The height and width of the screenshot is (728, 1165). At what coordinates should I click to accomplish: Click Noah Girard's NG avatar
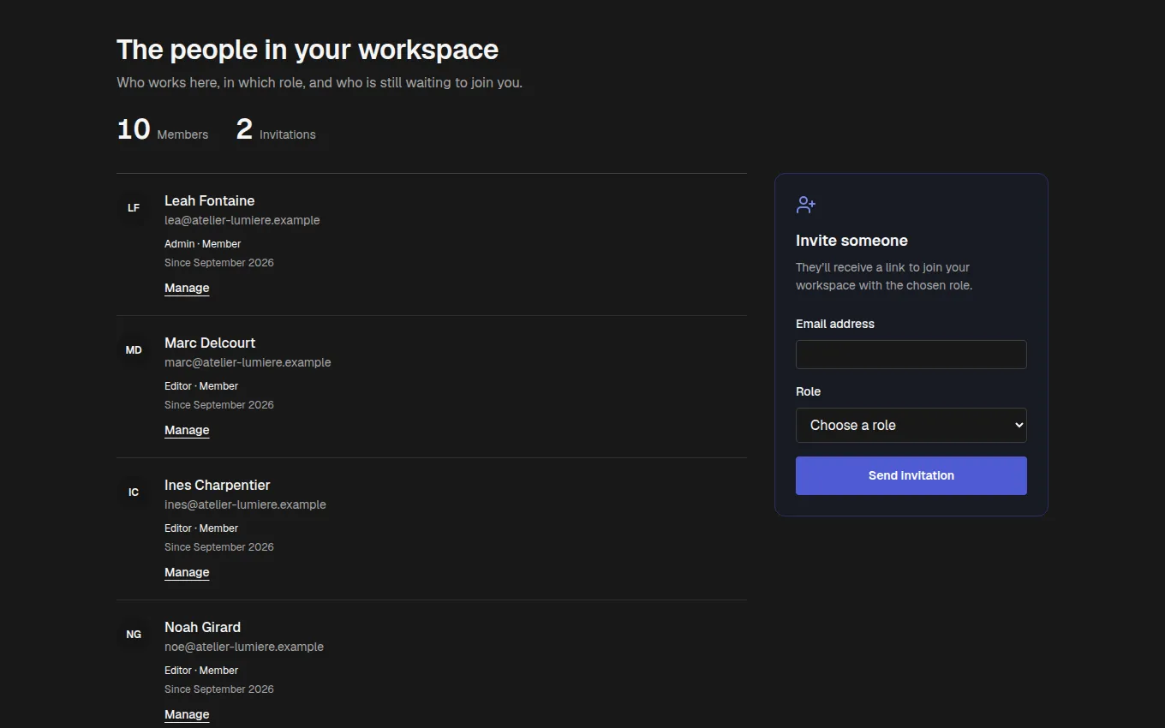pos(134,635)
